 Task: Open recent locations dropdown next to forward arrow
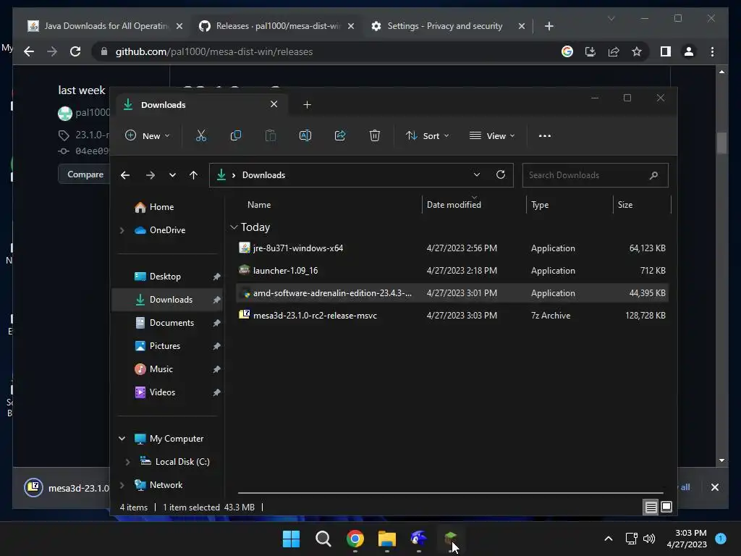tap(172, 175)
